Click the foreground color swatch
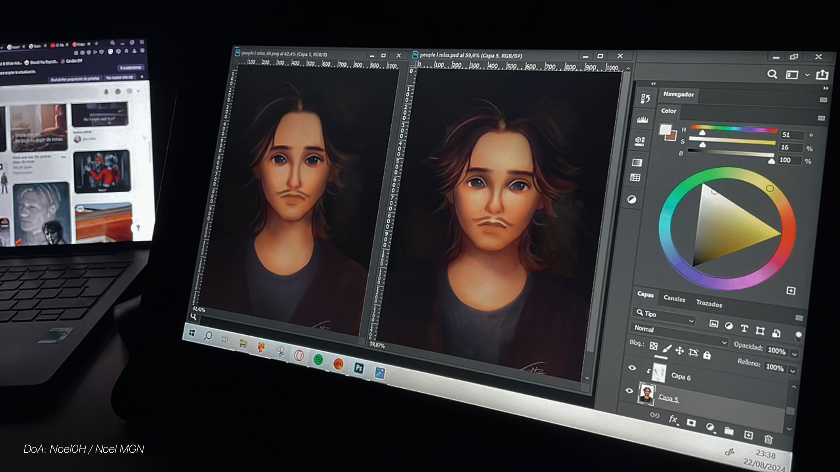The image size is (840, 472). (x=665, y=130)
